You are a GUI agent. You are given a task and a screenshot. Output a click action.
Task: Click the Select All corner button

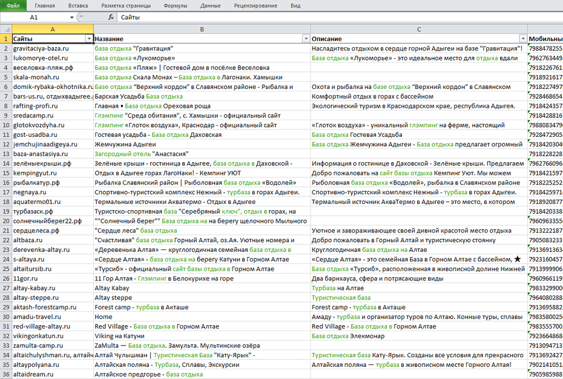(5, 29)
